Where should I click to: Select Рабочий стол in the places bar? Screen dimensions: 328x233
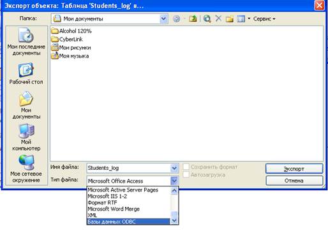26,73
